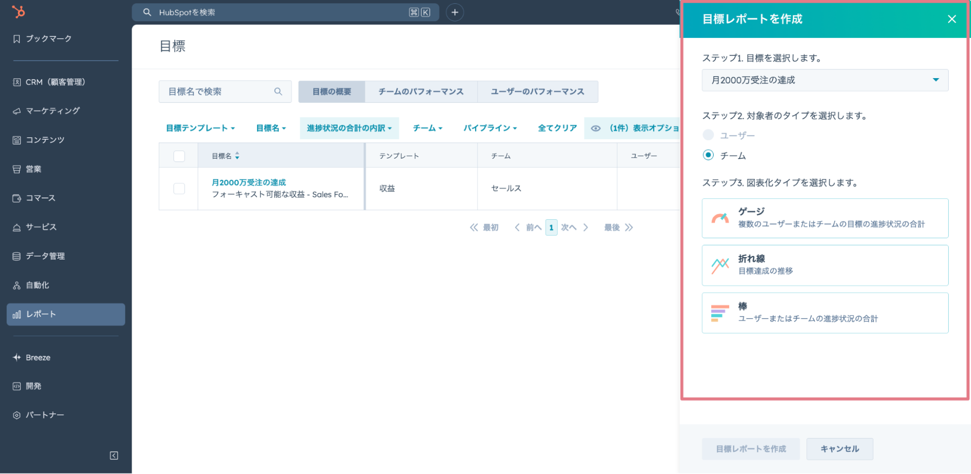Click the search magnifier in 目標名で検索
Screen dimensions: 971x474
click(x=278, y=92)
